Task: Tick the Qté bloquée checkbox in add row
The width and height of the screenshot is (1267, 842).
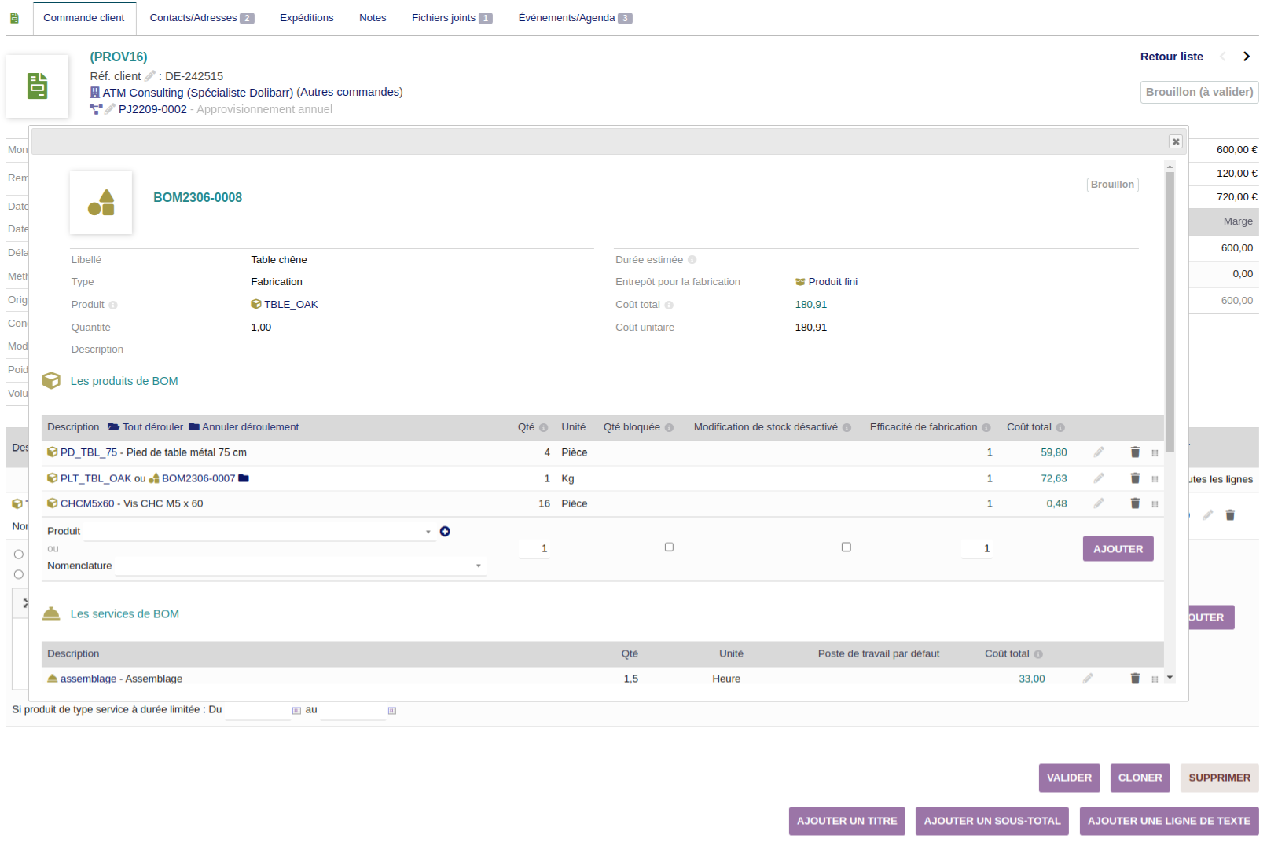Action: 670,547
